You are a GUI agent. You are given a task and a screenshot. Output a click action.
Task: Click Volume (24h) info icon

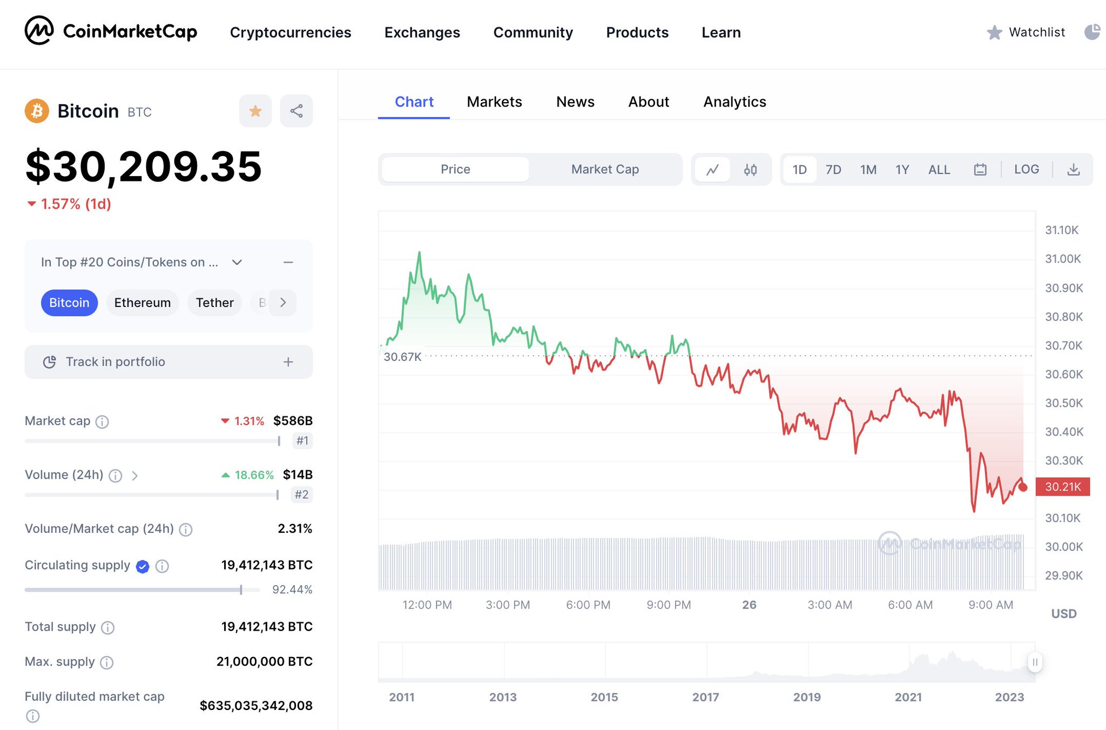click(115, 475)
